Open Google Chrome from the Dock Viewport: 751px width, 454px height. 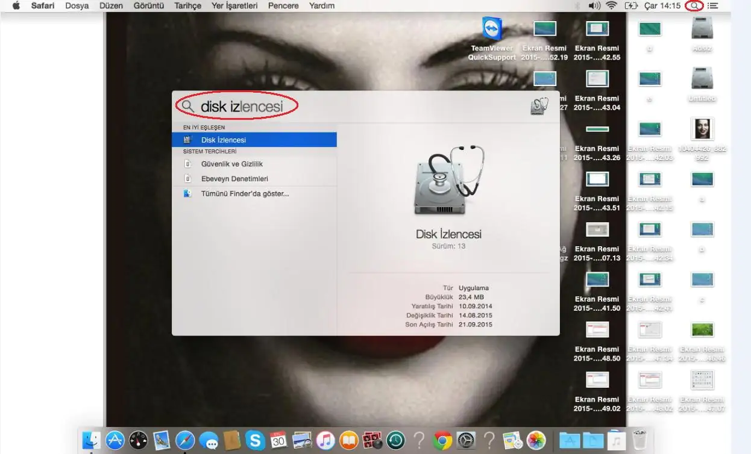coord(442,441)
